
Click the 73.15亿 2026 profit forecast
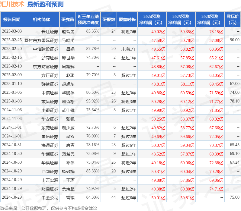[216, 32]
